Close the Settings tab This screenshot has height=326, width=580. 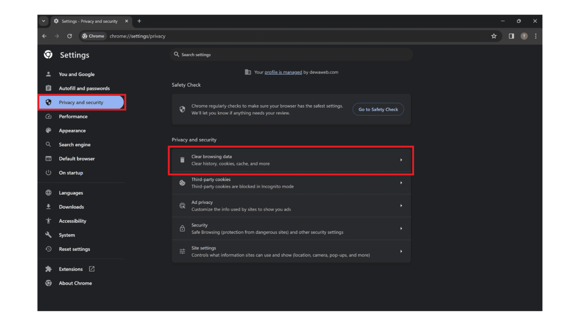pos(126,21)
